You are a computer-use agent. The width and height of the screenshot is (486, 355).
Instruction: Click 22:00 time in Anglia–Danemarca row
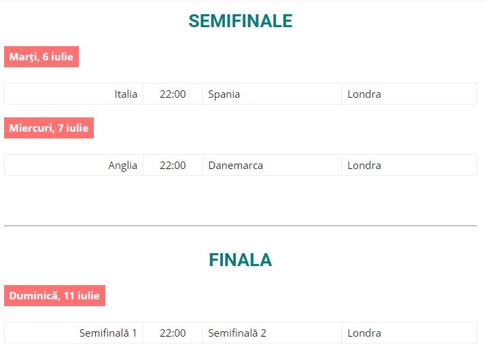173,166
